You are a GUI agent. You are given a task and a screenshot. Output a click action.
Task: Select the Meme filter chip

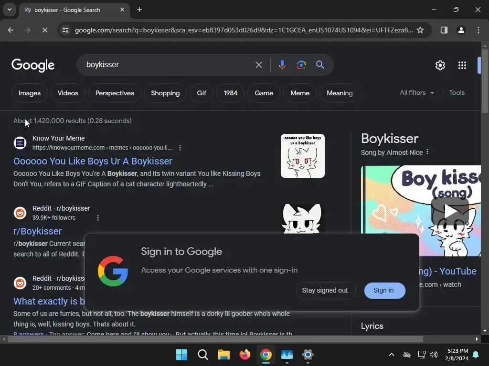(x=300, y=93)
